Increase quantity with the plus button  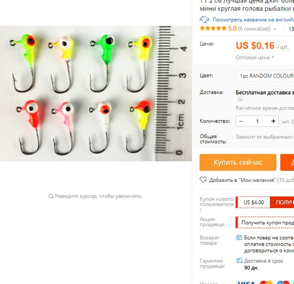coord(274,121)
